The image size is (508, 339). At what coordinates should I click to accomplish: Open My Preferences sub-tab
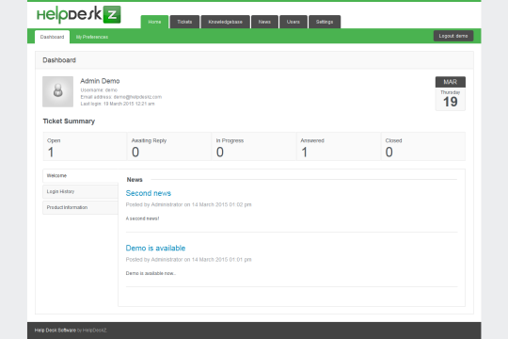click(x=92, y=37)
